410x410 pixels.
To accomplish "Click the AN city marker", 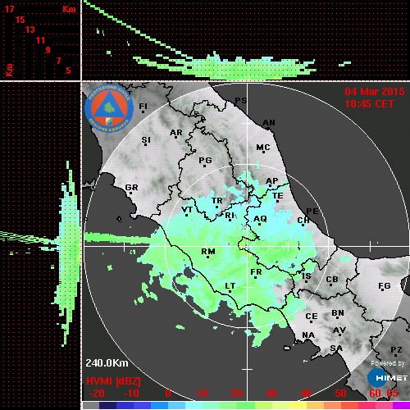I will tap(268, 129).
